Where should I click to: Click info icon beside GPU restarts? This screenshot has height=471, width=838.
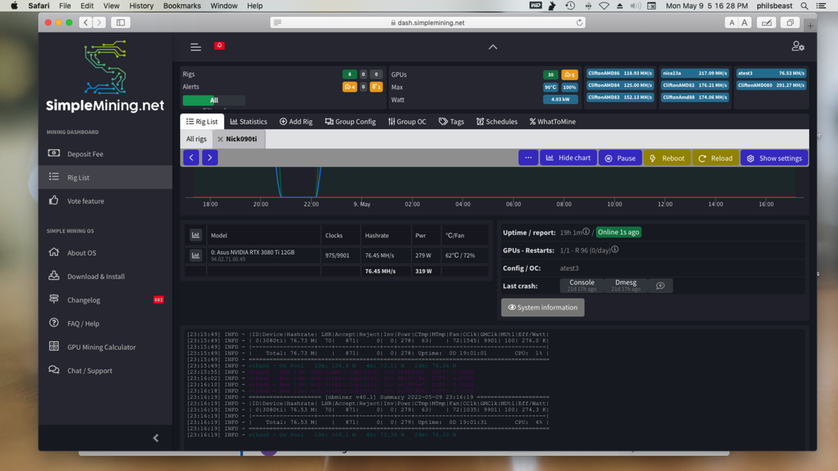(x=615, y=249)
